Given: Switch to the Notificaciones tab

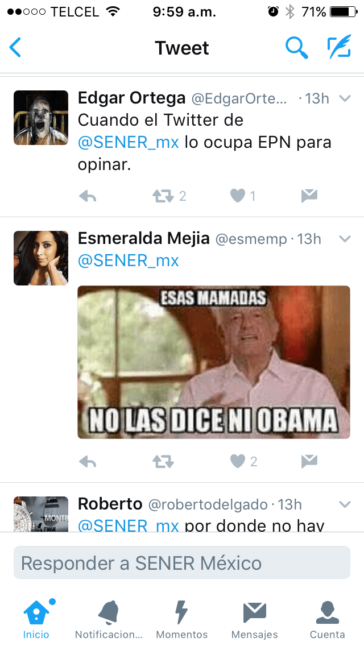Looking at the screenshot, I should (x=109, y=618).
